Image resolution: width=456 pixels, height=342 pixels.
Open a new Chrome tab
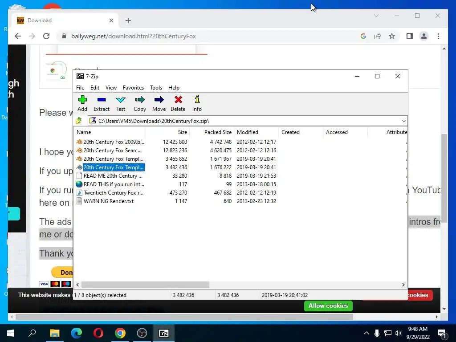tap(128, 20)
